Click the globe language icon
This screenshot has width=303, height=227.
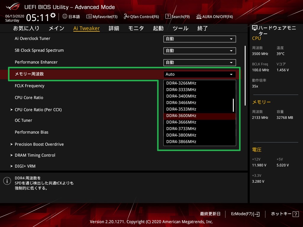(x=65, y=16)
